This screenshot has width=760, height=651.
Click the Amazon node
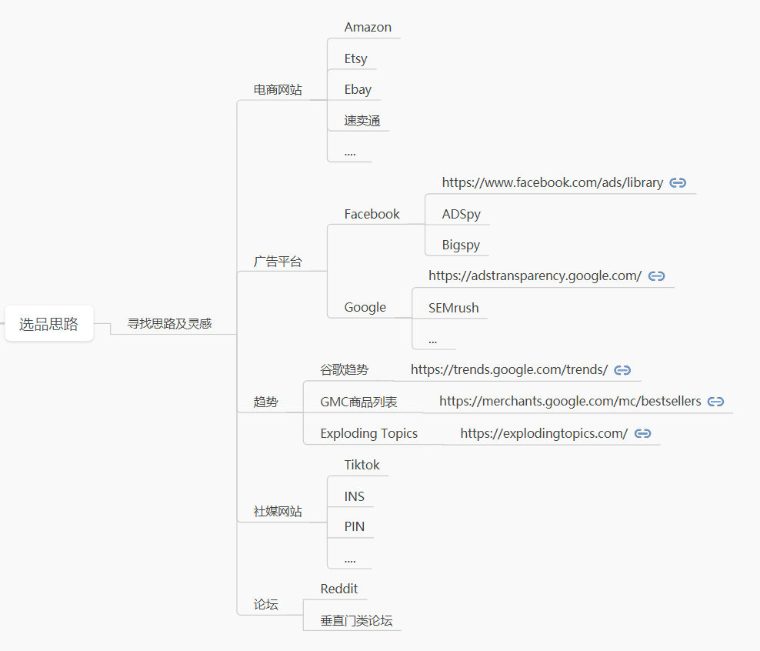368,28
